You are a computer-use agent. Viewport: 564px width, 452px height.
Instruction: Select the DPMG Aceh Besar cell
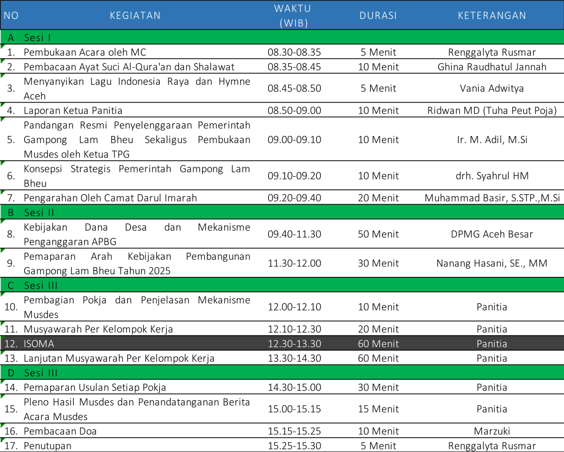(x=492, y=234)
